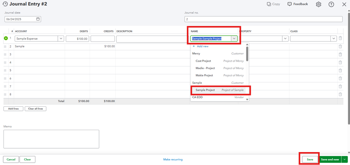Open the journal date calendar picker

pyautogui.click(x=38, y=19)
